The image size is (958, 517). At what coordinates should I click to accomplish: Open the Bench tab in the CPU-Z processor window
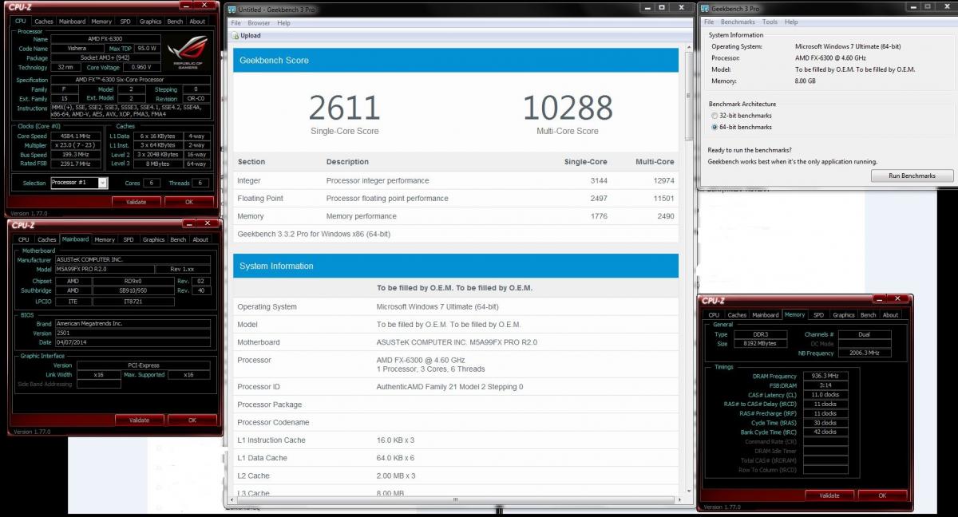[175, 22]
